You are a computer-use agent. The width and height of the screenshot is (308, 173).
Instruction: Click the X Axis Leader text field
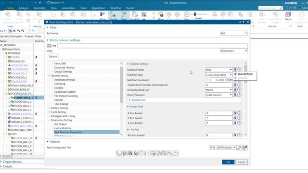click(x=219, y=113)
